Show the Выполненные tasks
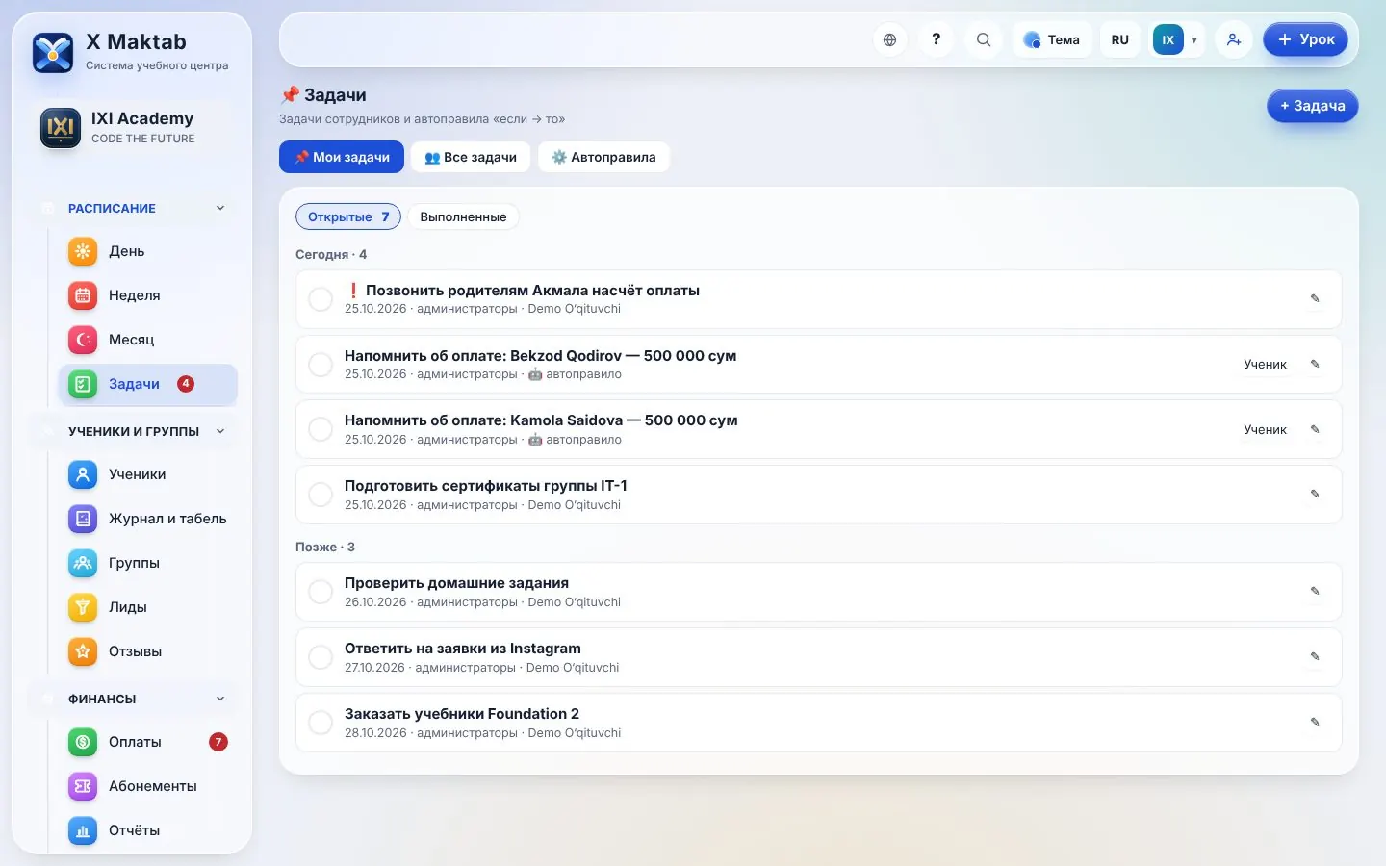This screenshot has width=1386, height=866. pyautogui.click(x=463, y=216)
